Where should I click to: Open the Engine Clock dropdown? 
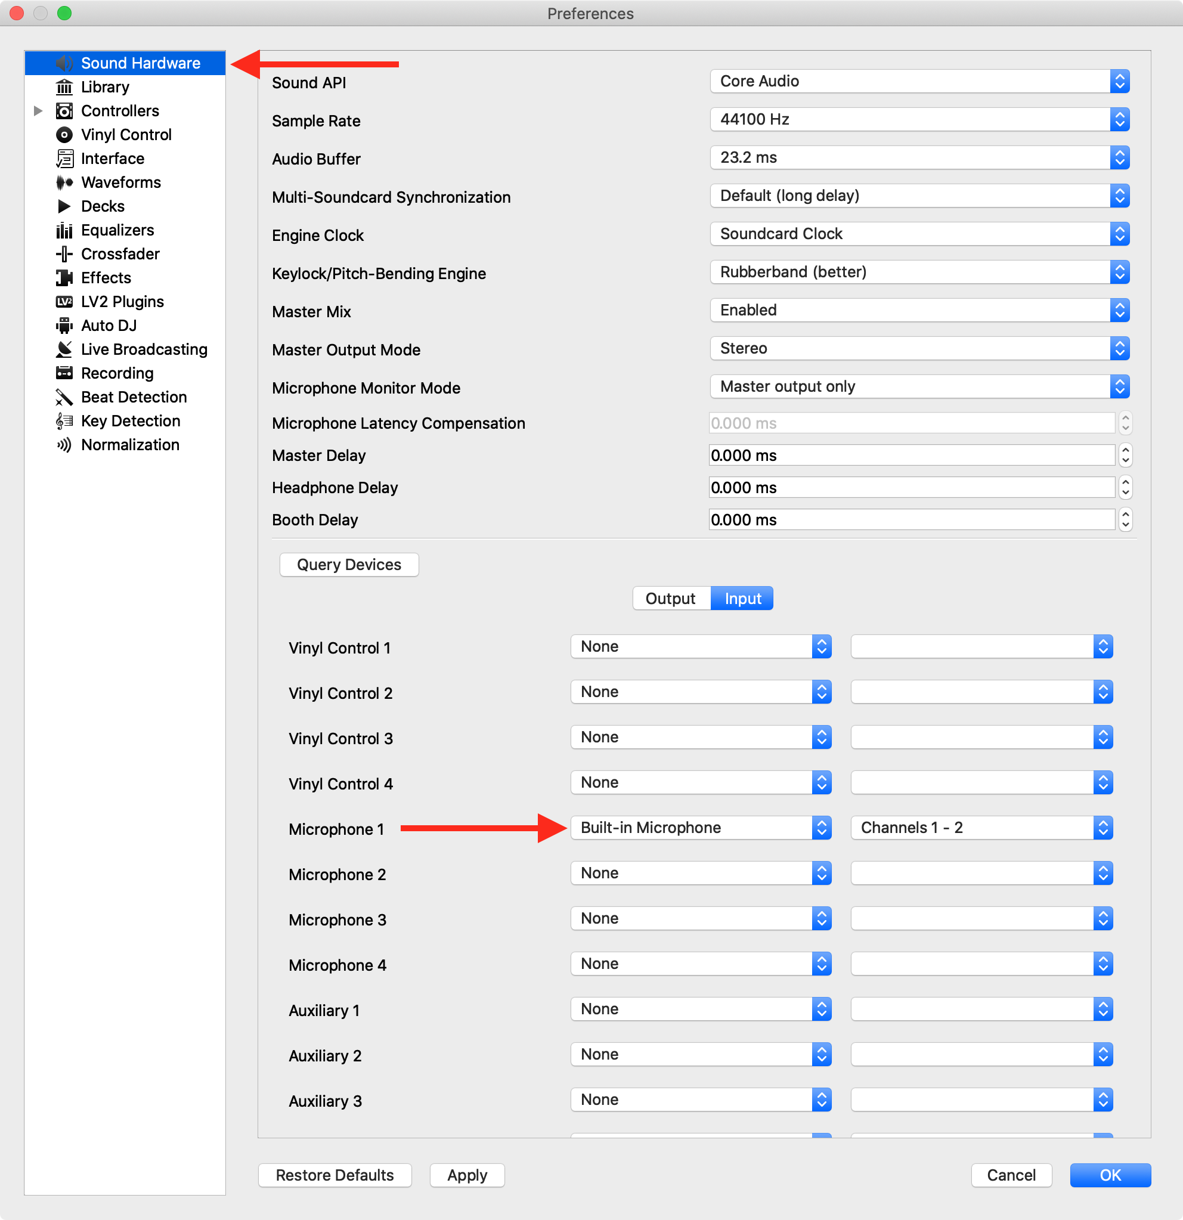919,234
